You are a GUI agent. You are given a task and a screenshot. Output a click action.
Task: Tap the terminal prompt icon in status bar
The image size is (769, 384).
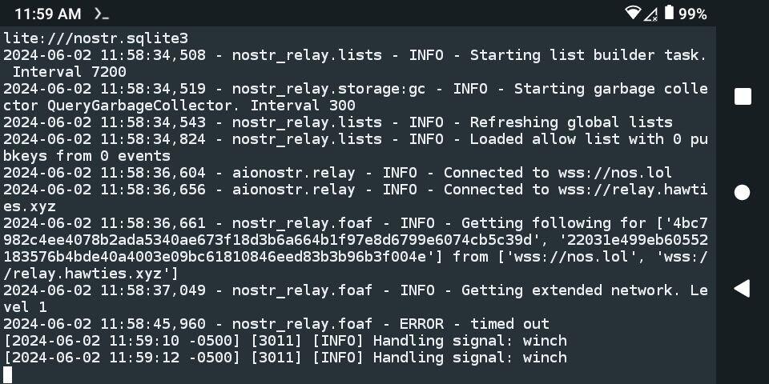102,14
